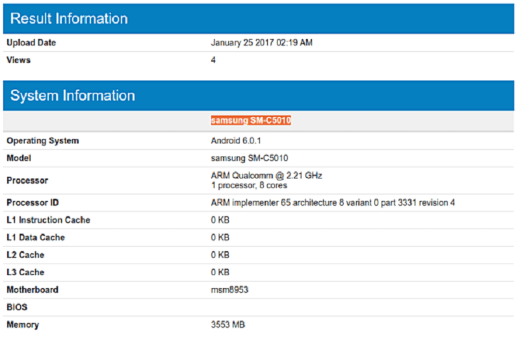520x344 pixels.
Task: Select the Views row label
Action: (x=18, y=60)
